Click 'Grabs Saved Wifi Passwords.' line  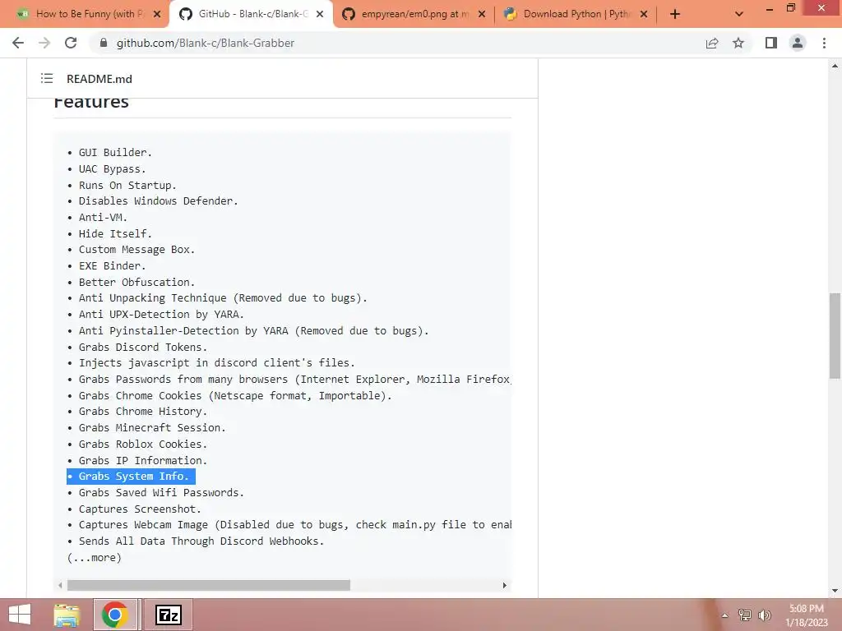pyautogui.click(x=162, y=493)
